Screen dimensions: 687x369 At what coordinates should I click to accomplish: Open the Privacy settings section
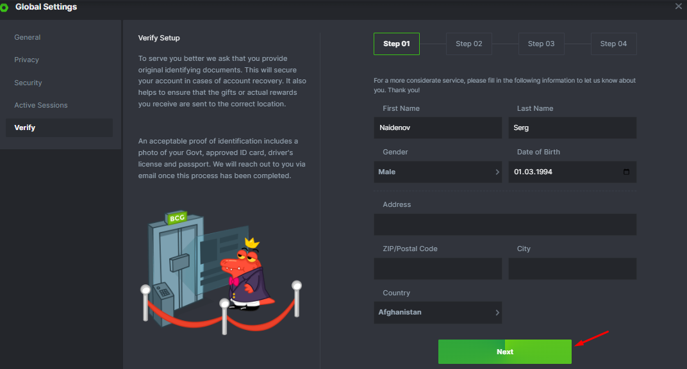point(26,60)
